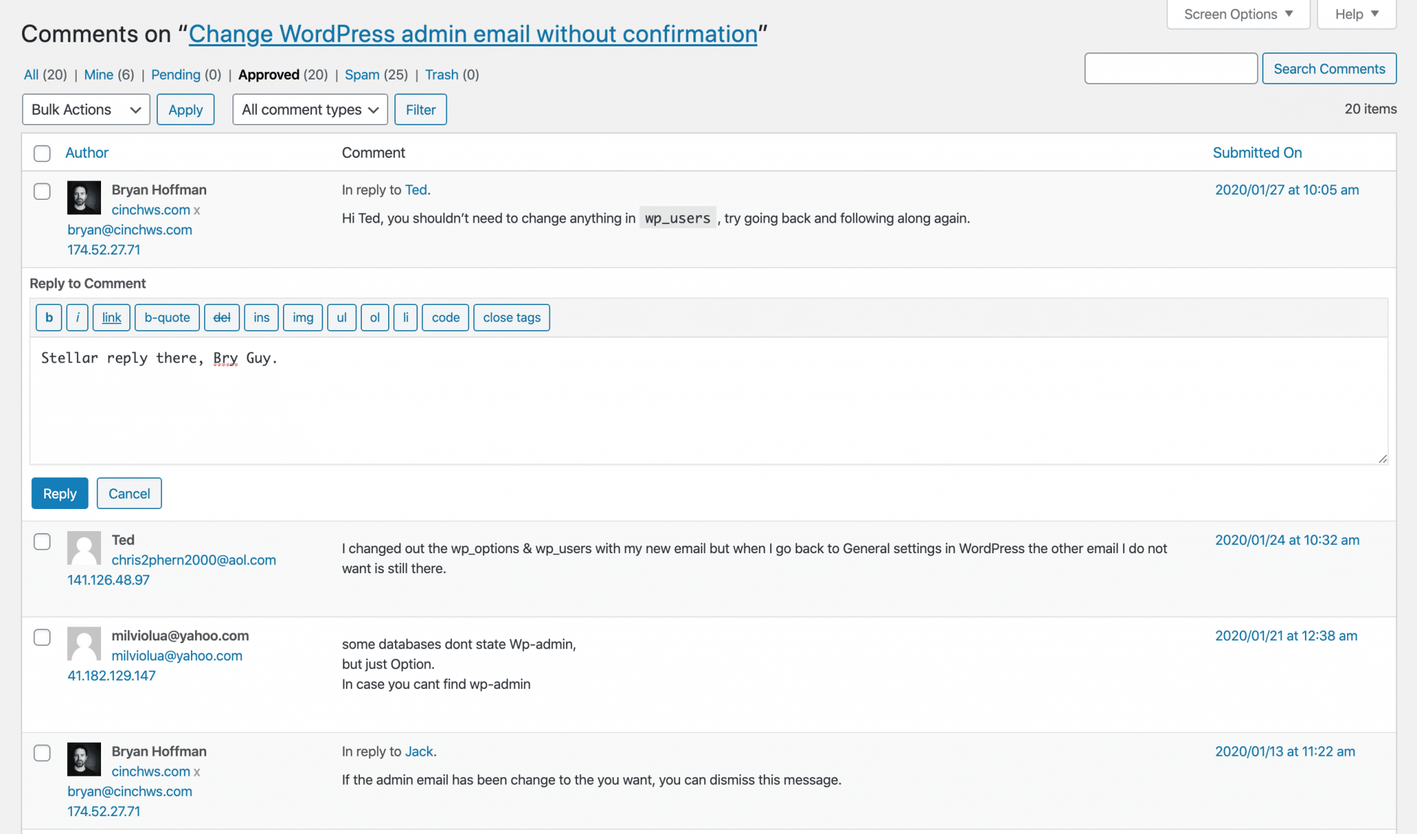Insert code formatting via code quicktag
1417x834 pixels.
tap(445, 317)
